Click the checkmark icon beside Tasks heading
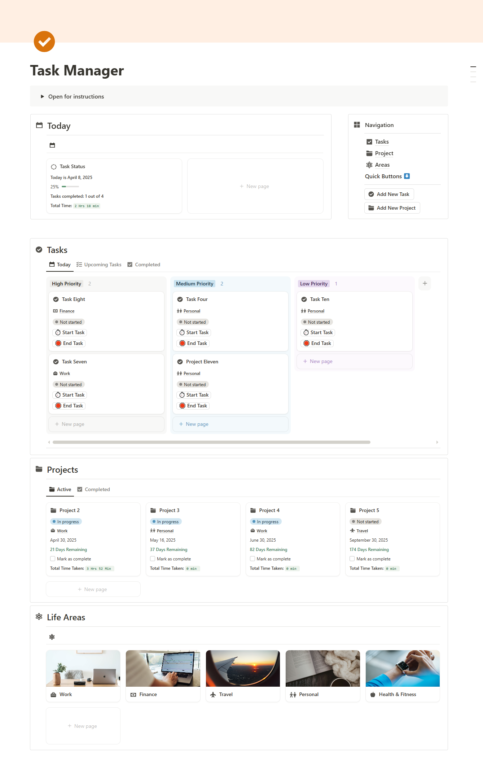483x765 pixels. coord(39,250)
